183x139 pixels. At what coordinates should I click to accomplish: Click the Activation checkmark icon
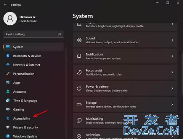click(x=79, y=136)
